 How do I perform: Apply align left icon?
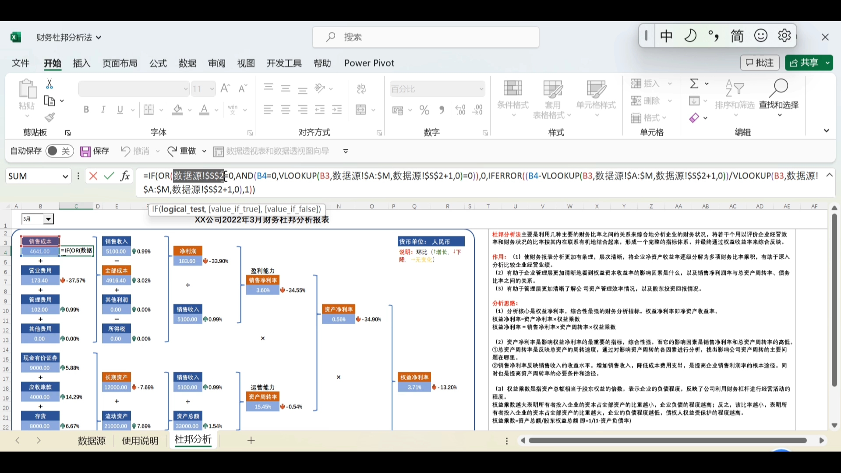[269, 109]
